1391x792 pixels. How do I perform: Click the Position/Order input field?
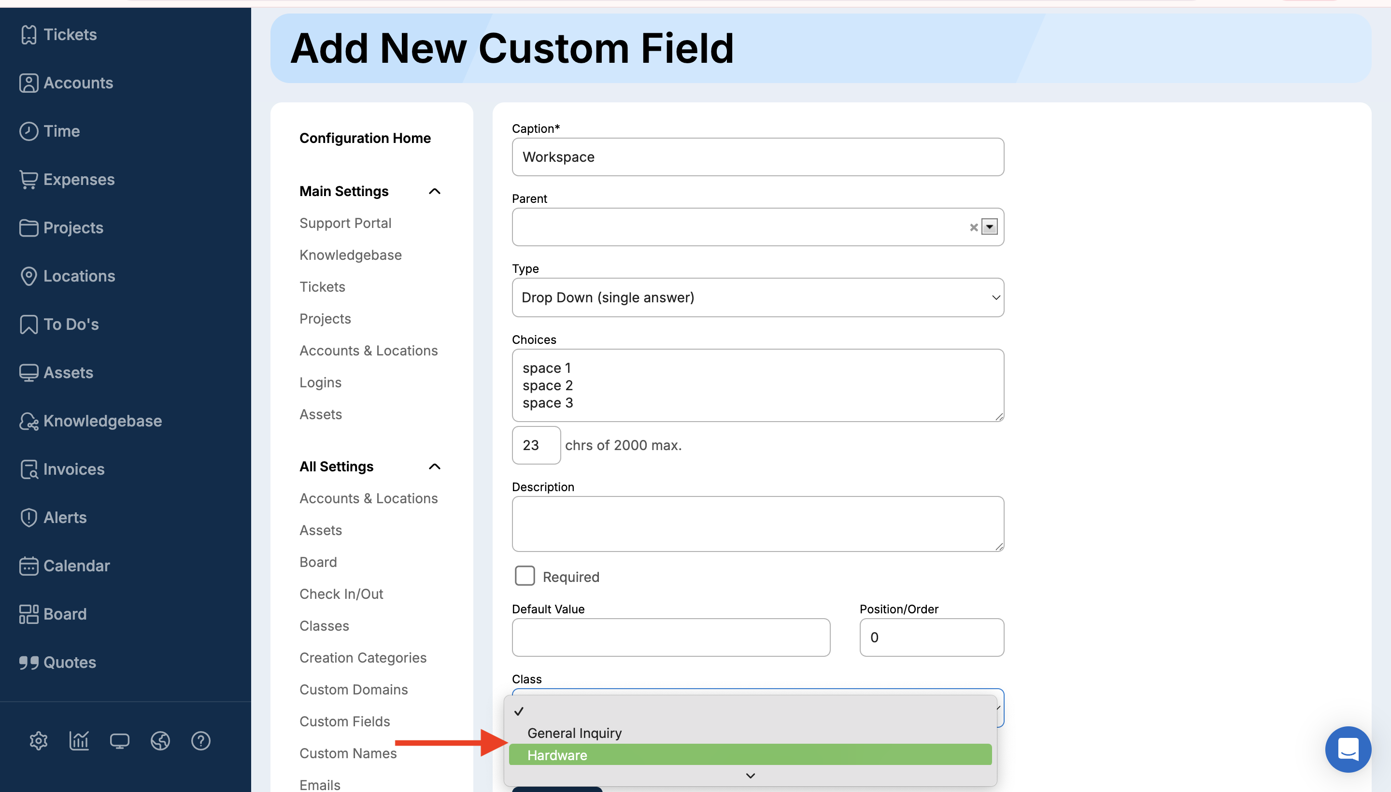click(x=931, y=637)
